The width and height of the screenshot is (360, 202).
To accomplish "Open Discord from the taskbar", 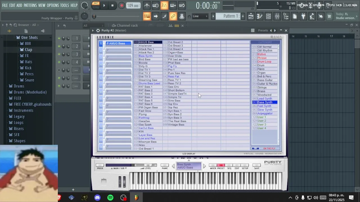I will click(97, 198).
